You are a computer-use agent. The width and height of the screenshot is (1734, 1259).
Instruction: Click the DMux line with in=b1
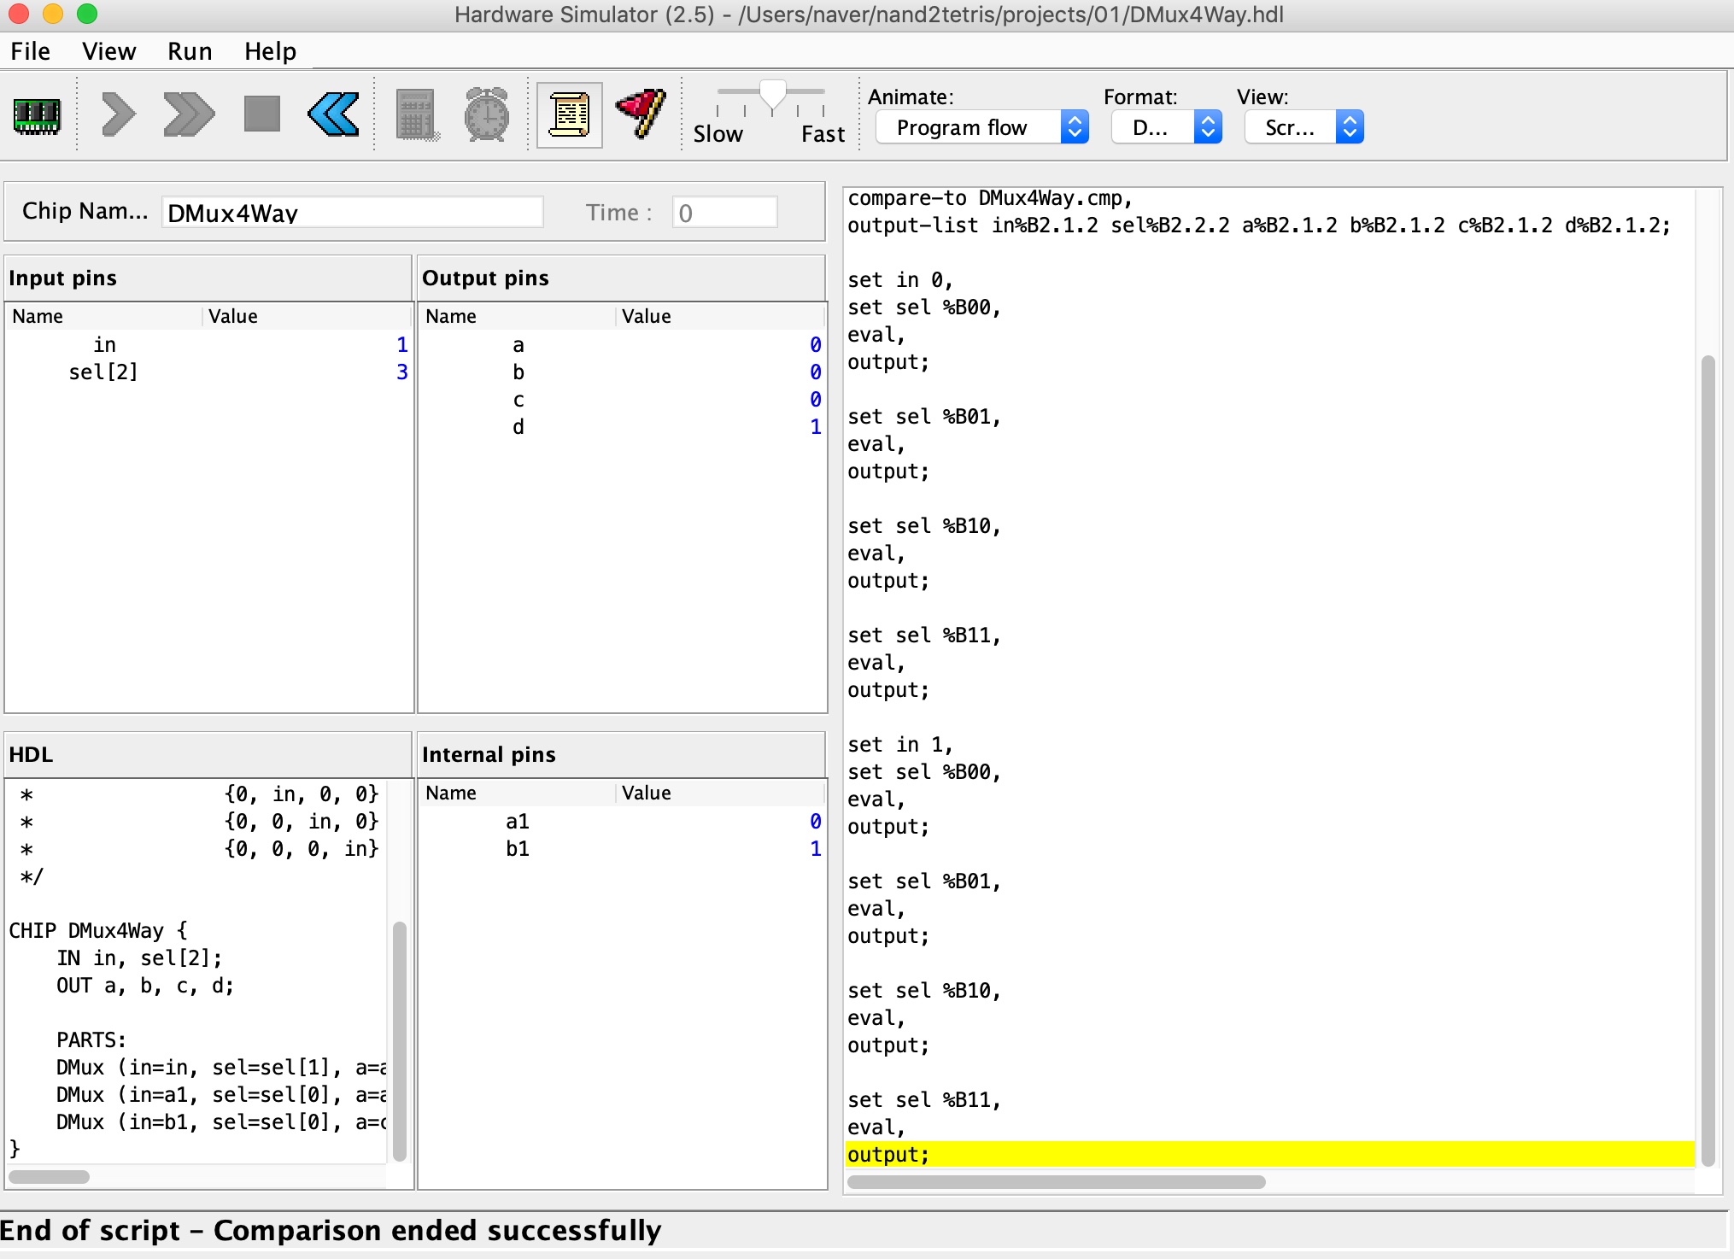pos(221,1122)
